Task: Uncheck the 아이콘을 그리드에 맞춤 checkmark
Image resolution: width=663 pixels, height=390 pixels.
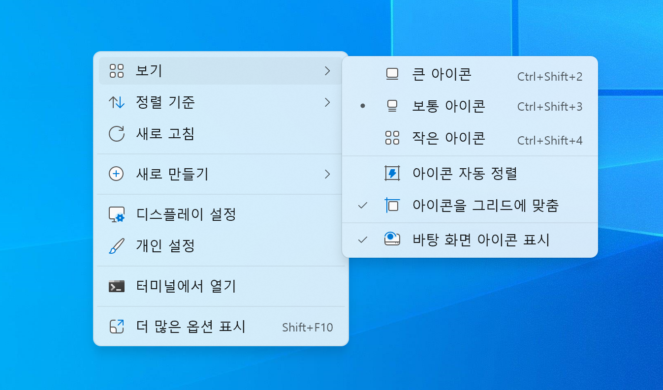Action: pyautogui.click(x=363, y=205)
